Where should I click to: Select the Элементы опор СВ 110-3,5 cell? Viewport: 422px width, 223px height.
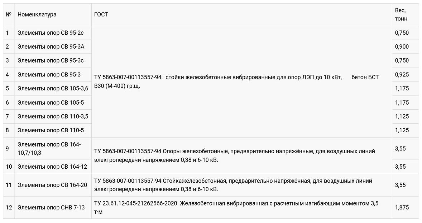(53, 117)
